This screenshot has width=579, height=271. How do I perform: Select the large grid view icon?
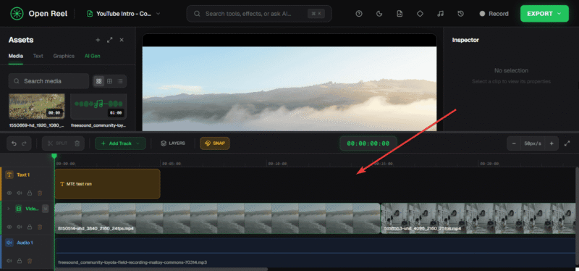click(98, 81)
